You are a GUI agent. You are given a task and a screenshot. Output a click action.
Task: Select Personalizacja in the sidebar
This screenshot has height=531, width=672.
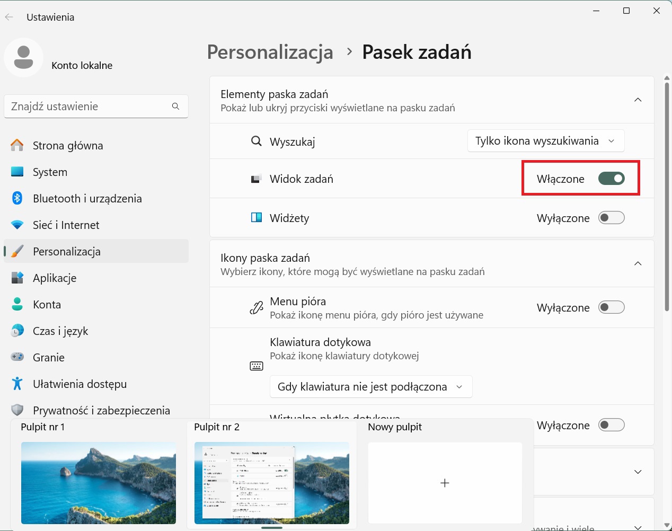tap(96, 251)
